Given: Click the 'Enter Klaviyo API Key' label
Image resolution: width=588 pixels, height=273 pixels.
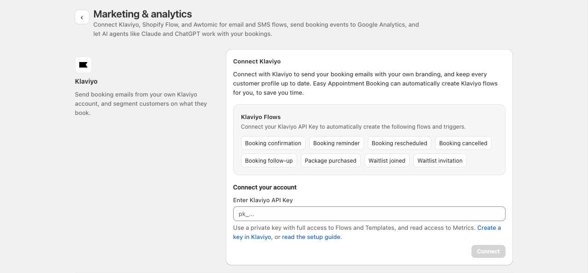Looking at the screenshot, I should [x=263, y=200].
